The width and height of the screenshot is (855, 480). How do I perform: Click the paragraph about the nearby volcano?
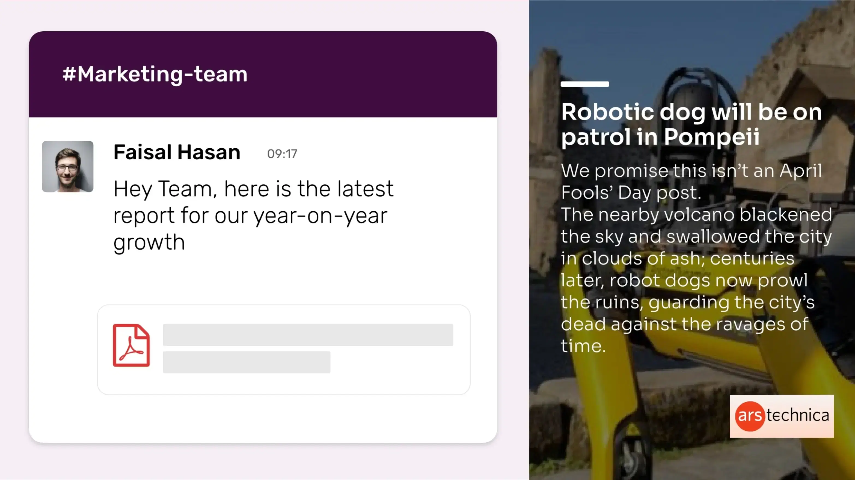[x=696, y=280]
